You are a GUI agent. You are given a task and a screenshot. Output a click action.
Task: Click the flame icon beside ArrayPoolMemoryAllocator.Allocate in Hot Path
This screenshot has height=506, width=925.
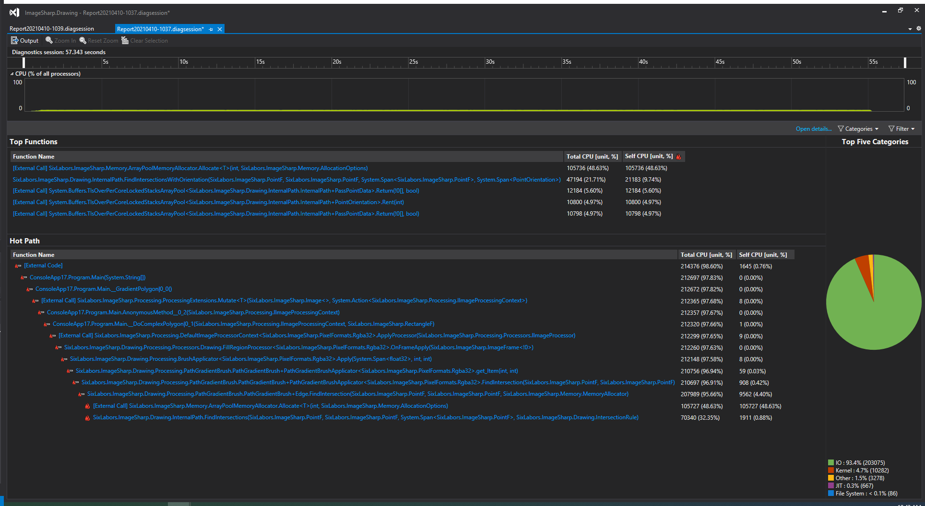pos(87,406)
